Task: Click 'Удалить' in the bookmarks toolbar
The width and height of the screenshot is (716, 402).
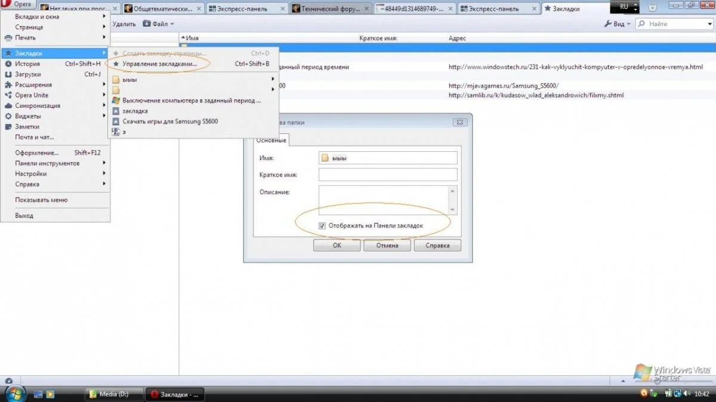Action: [123, 24]
